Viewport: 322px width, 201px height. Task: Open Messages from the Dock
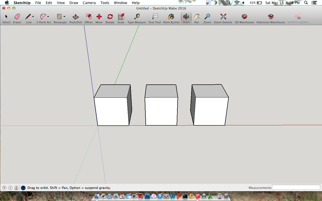coord(129,196)
